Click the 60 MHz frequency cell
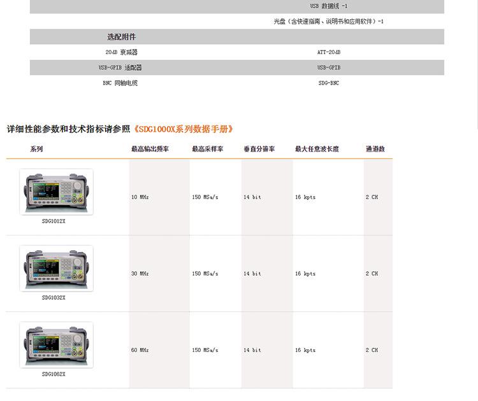This screenshot has height=401, width=478. (140, 350)
